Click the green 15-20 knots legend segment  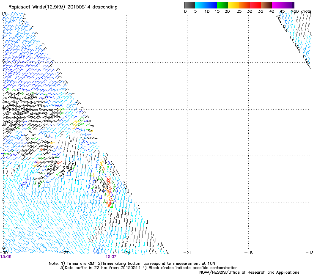[222, 5]
